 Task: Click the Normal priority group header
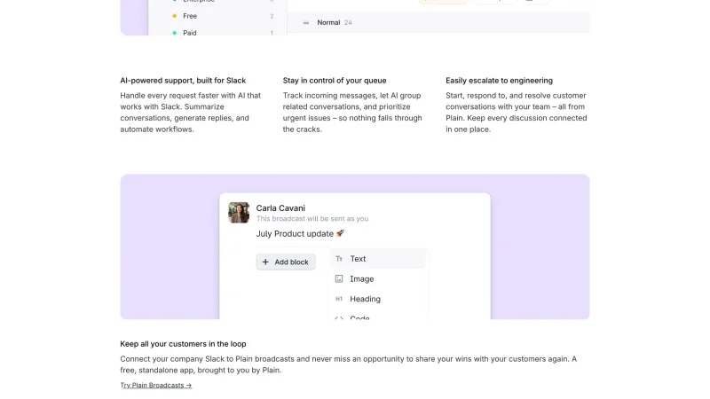438,22
